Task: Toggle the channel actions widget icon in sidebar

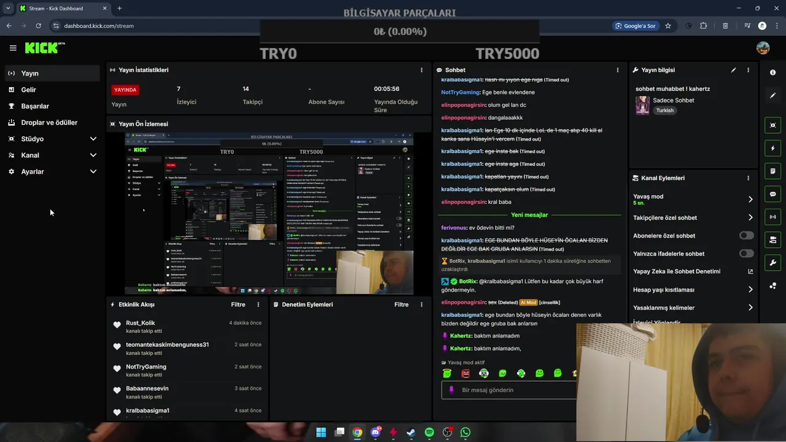Action: pyautogui.click(x=772, y=239)
